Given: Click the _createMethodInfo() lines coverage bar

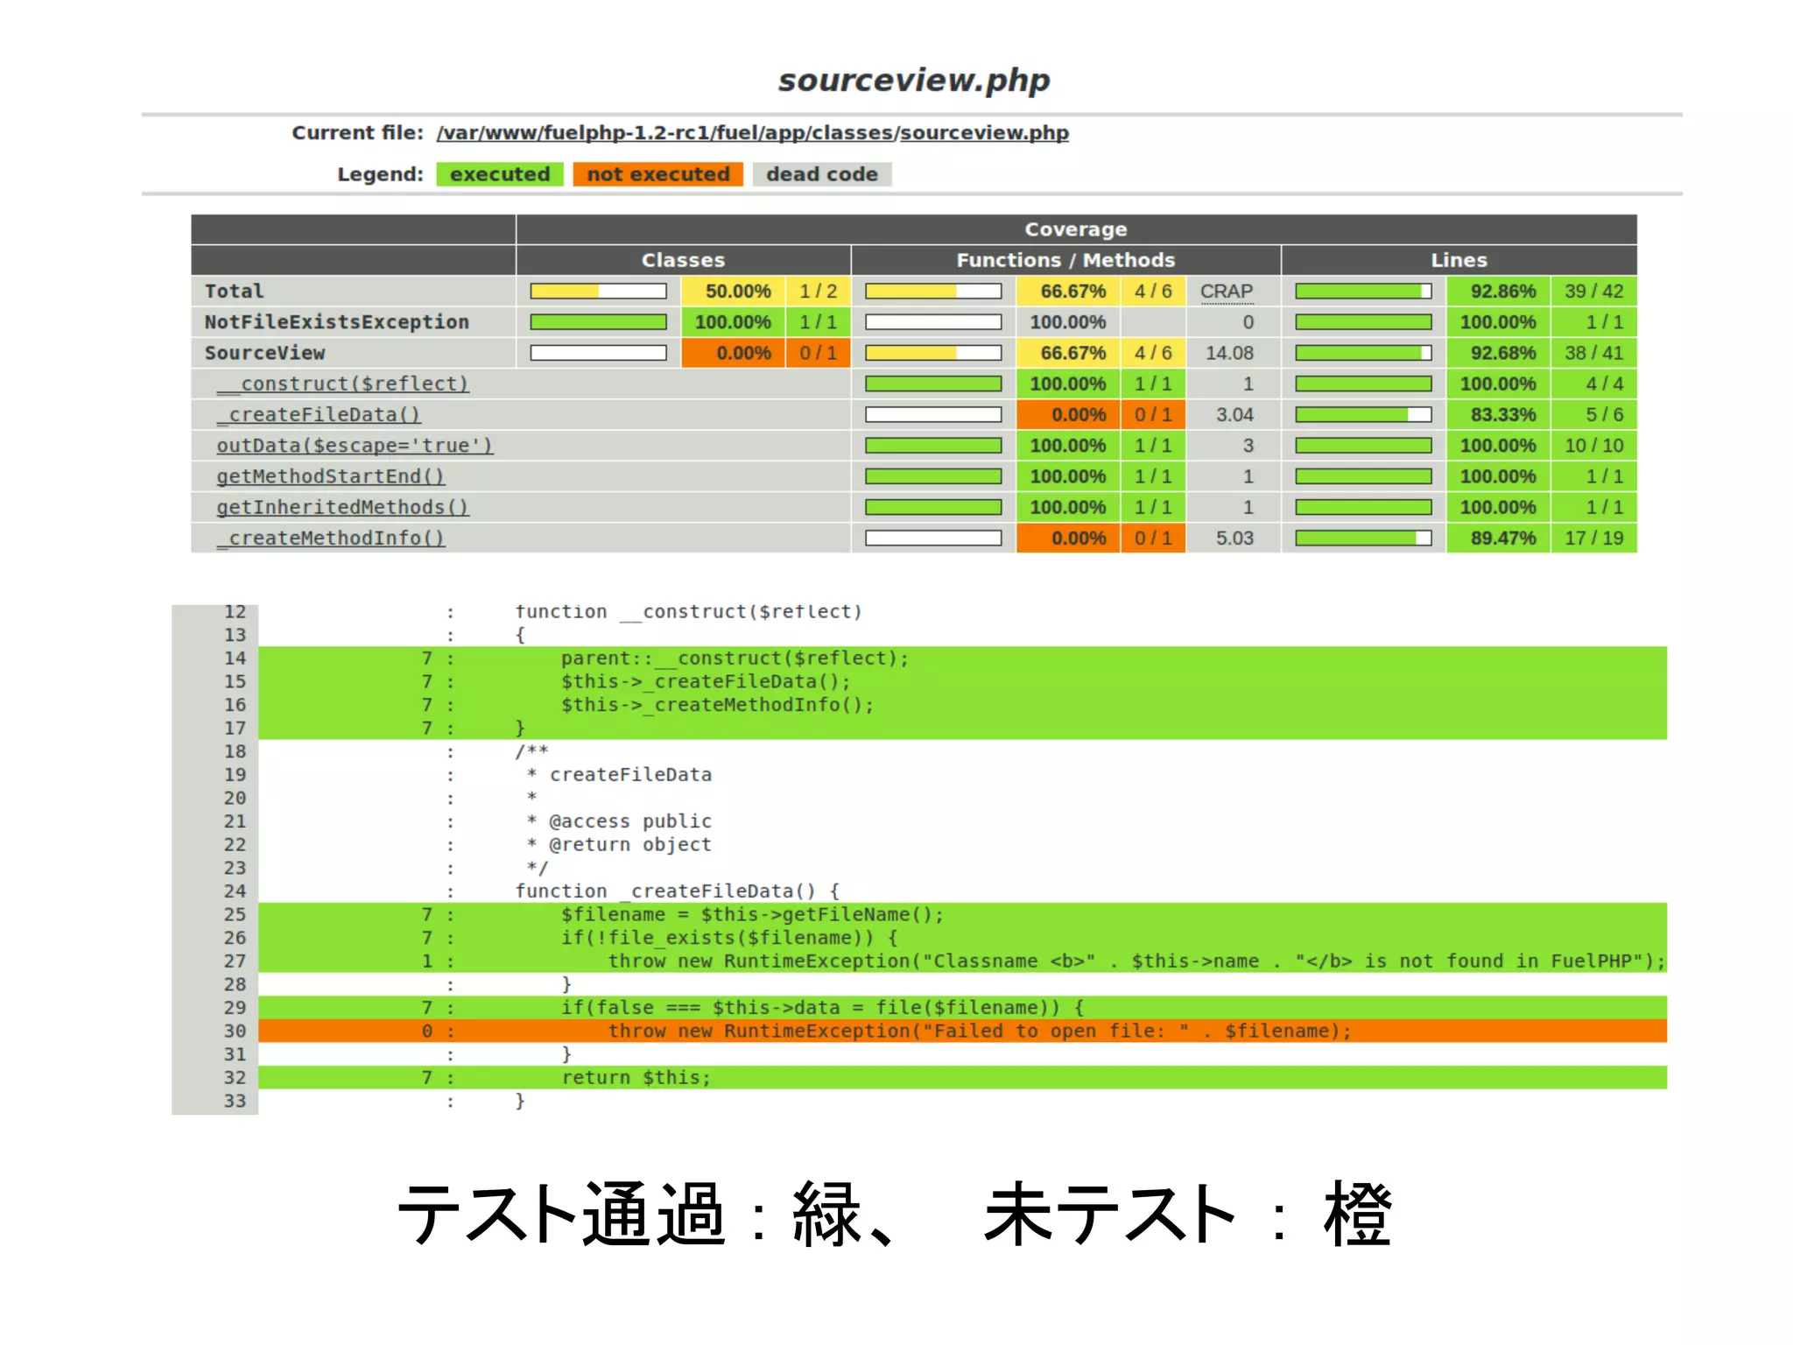Looking at the screenshot, I should click(x=1363, y=538).
